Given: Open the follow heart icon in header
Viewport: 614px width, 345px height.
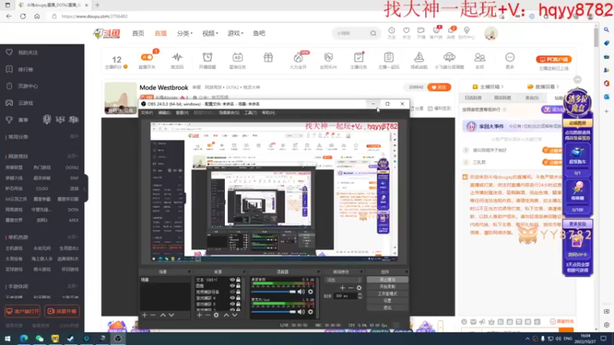Looking at the screenshot, I should [407, 31].
